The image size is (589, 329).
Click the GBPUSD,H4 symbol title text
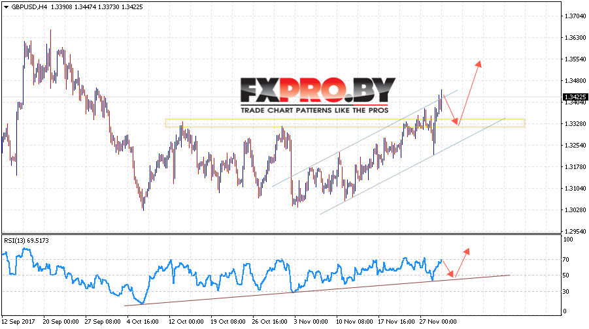point(29,7)
